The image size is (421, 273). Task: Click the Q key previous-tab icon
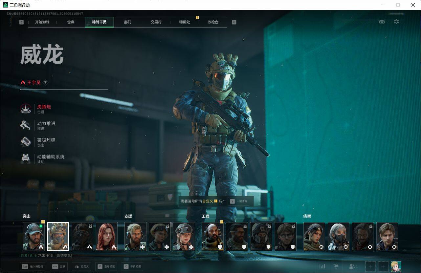pyautogui.click(x=21, y=22)
